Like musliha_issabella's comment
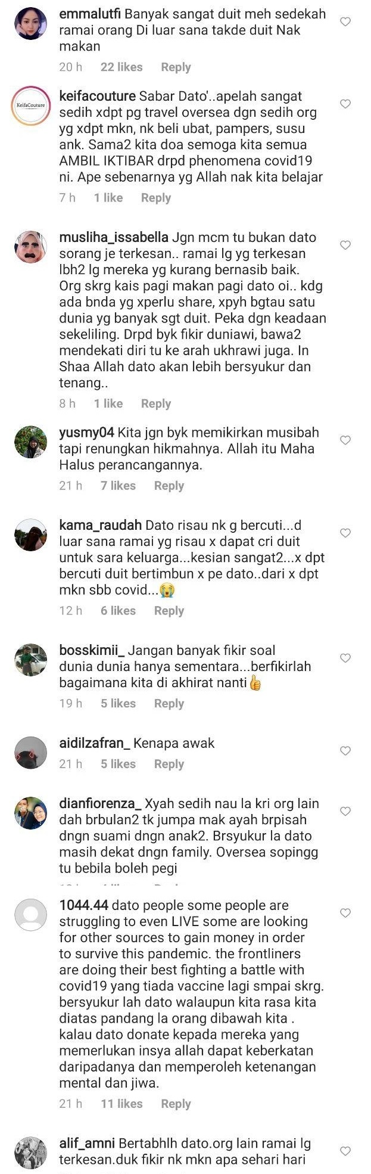Screen dimensions: 371x1174 345,246
